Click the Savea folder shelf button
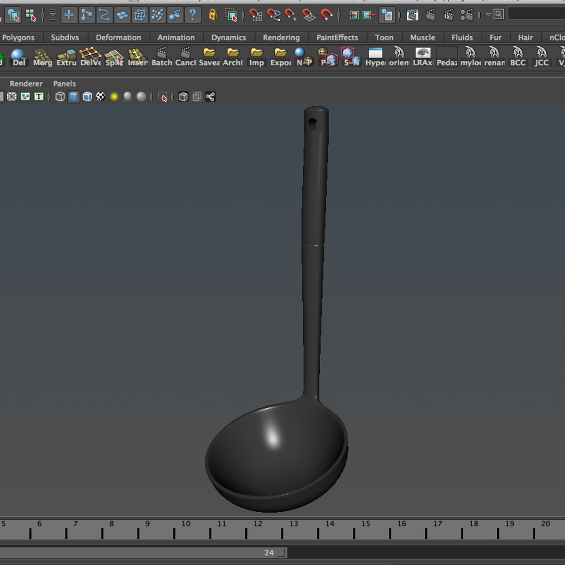The image size is (565, 565). pos(209,57)
